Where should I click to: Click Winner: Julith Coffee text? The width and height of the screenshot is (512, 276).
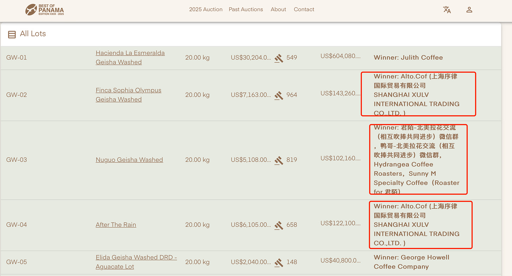point(408,57)
